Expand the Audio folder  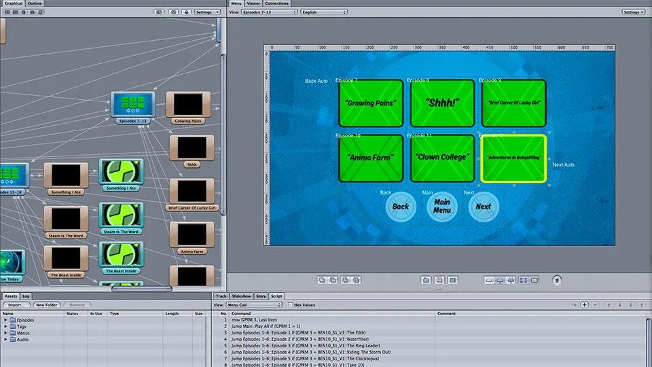6,340
